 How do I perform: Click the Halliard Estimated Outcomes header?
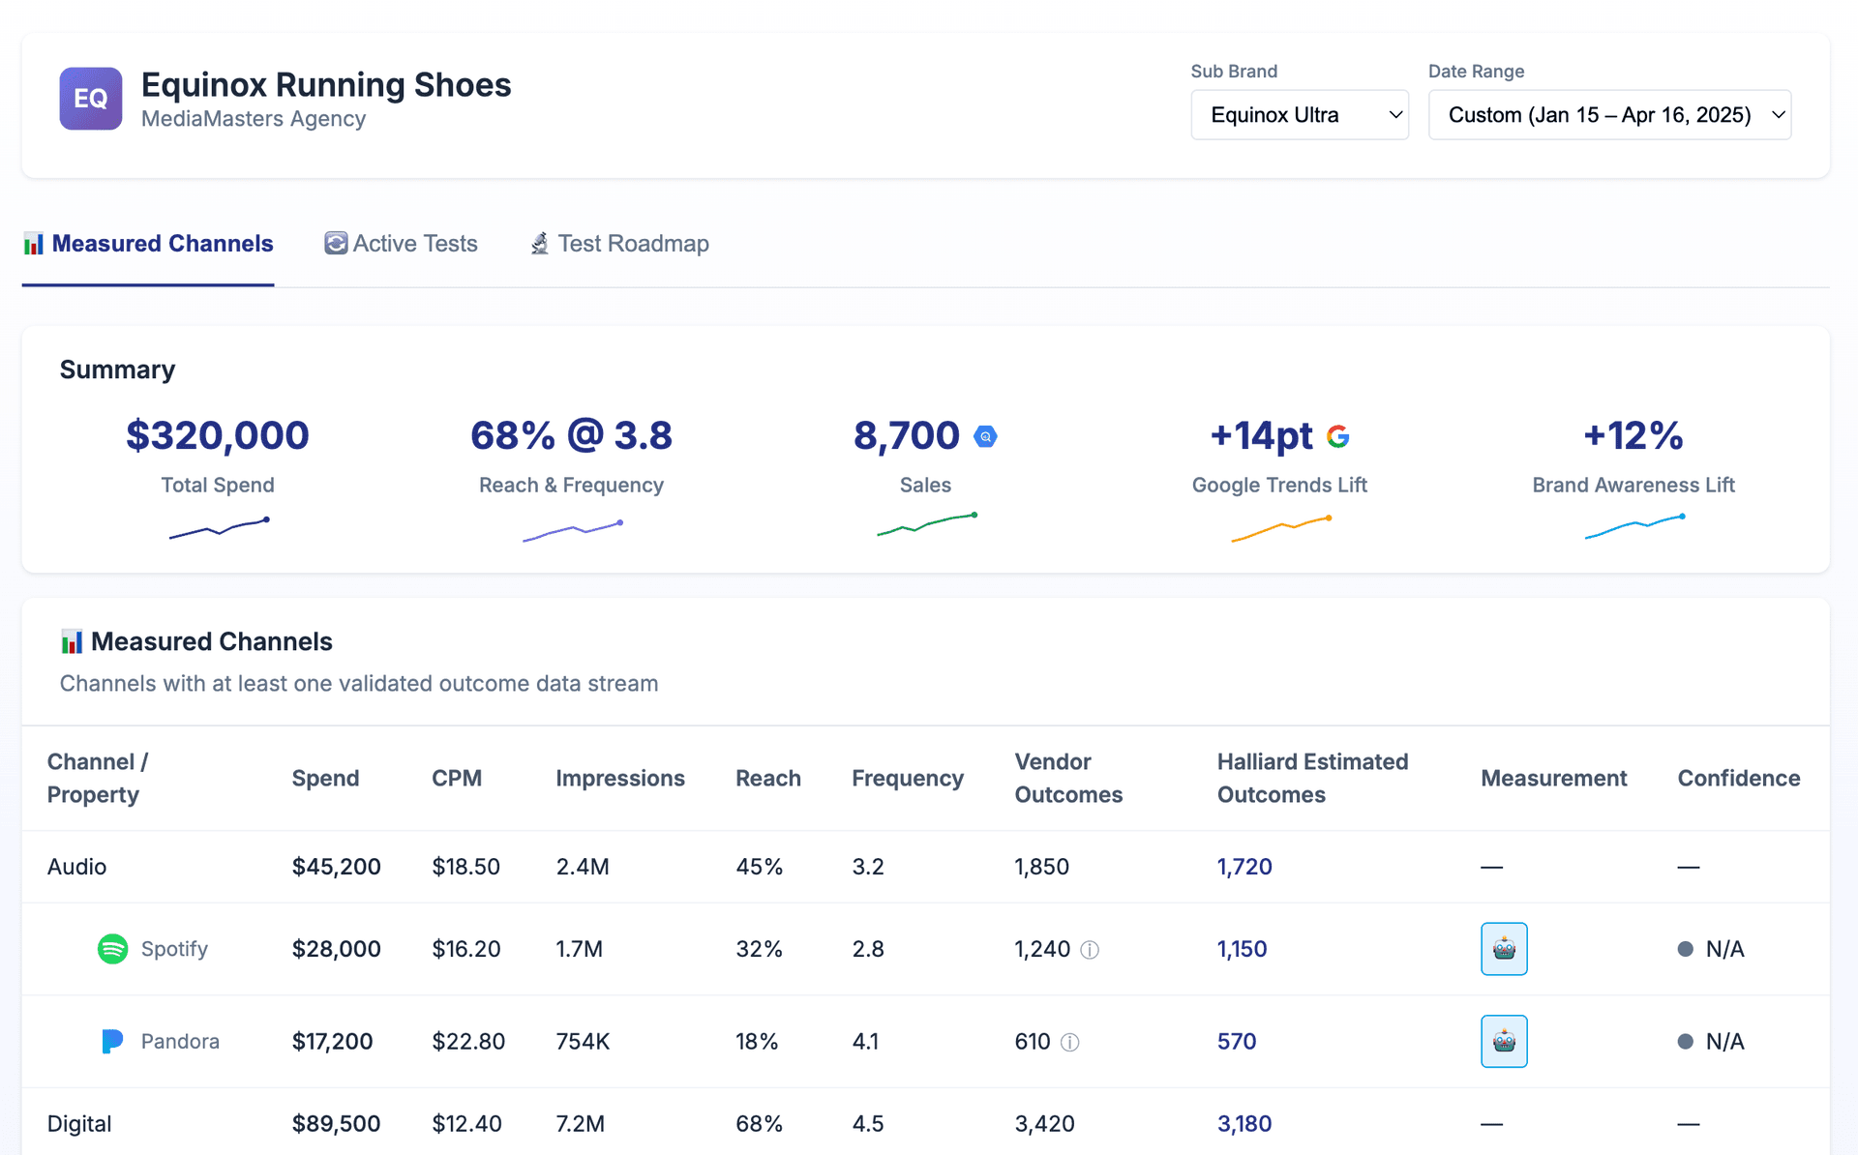pos(1313,779)
